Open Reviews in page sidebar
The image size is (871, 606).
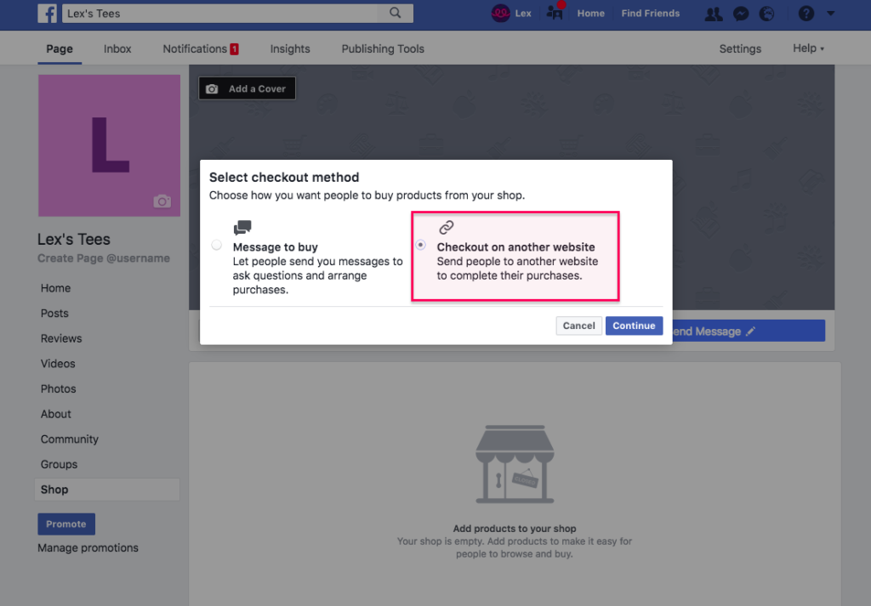pyautogui.click(x=61, y=338)
